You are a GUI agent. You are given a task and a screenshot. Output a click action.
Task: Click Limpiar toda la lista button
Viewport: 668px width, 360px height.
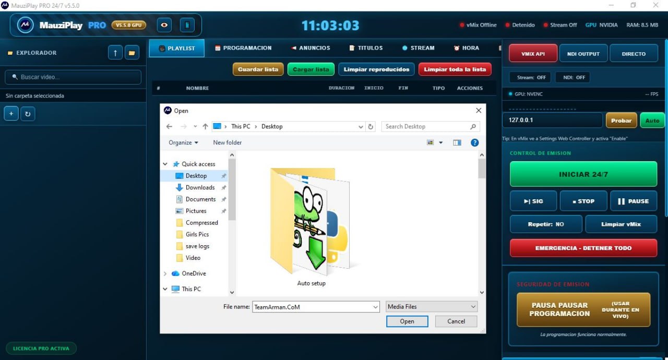pos(455,69)
